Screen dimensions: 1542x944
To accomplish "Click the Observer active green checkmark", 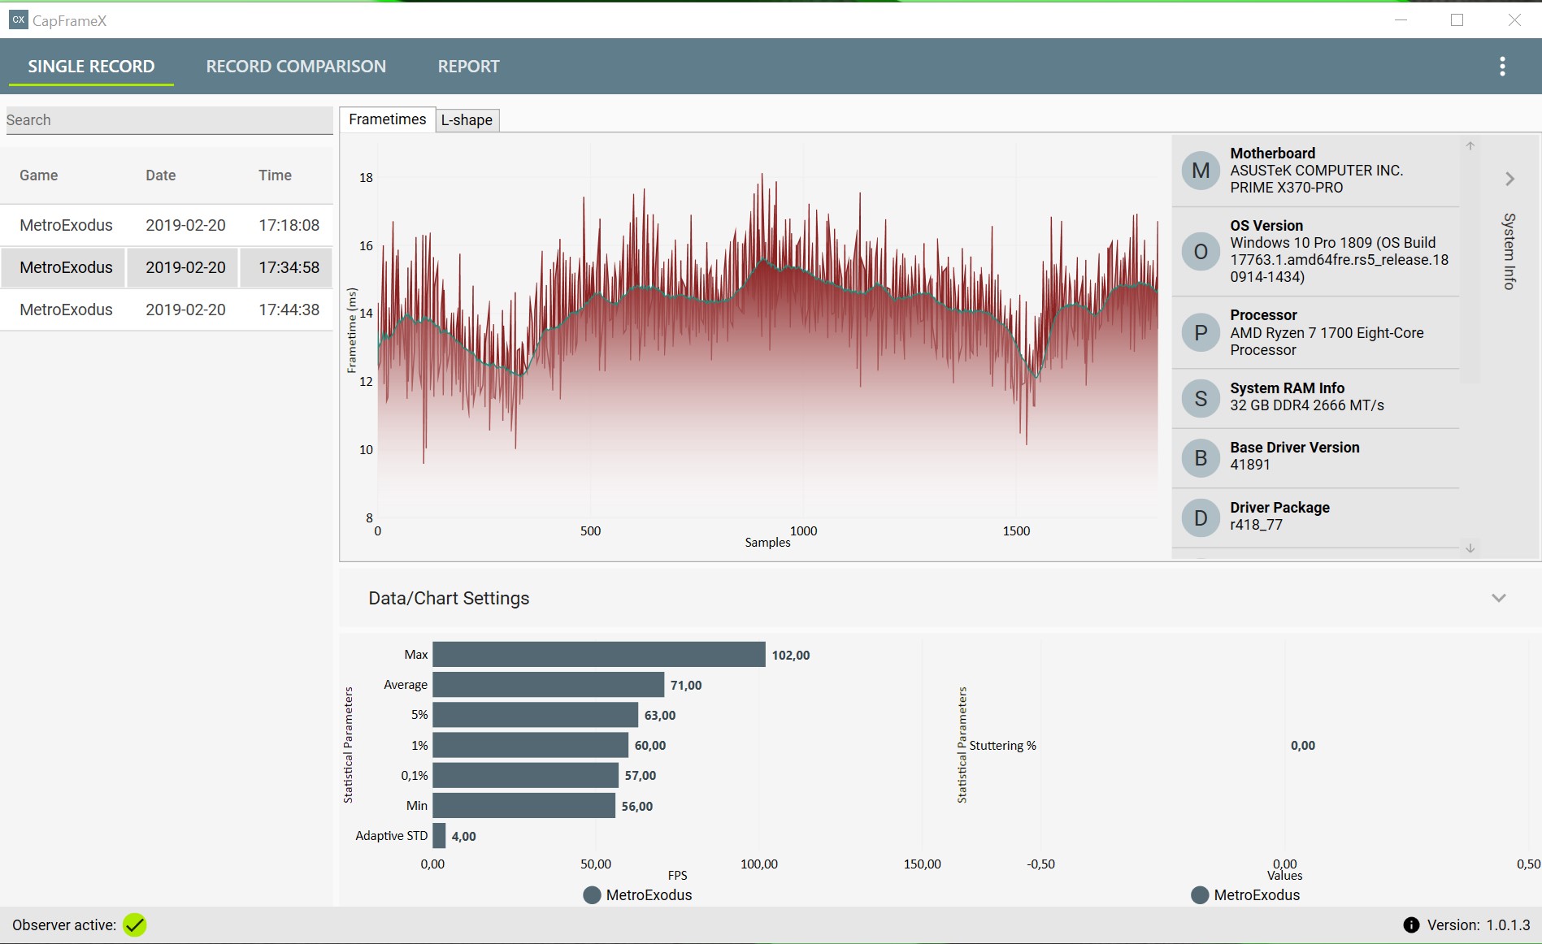I will (x=135, y=925).
